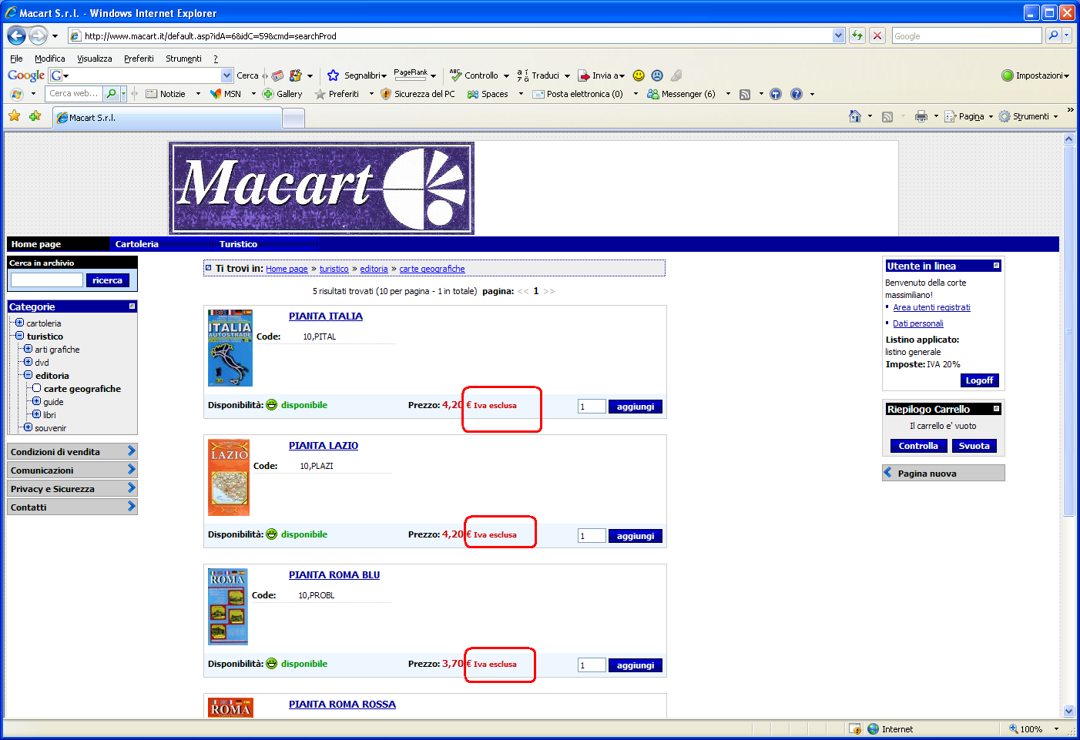Collapse the editoria category node
The height and width of the screenshot is (740, 1080).
[28, 375]
